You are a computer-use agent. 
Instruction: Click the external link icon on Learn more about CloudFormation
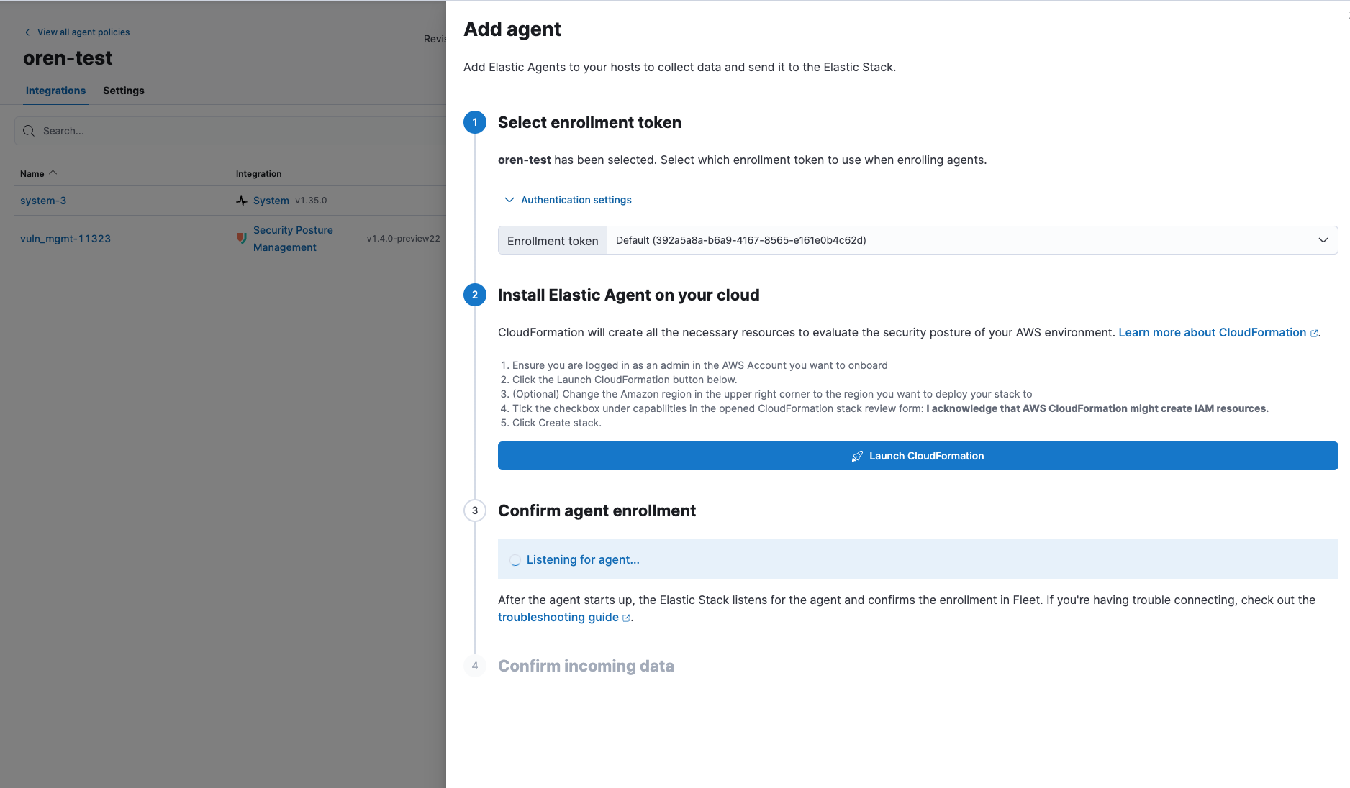(1315, 333)
